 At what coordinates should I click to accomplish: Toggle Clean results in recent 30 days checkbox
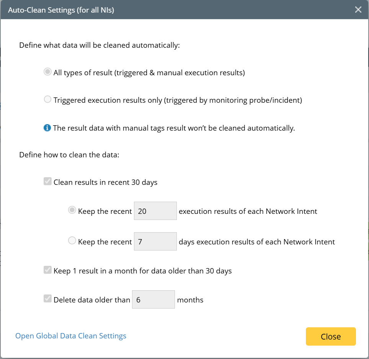(x=47, y=182)
